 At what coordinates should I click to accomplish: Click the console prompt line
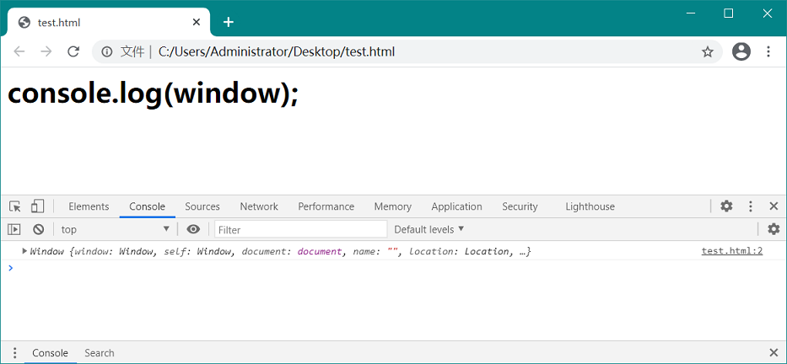click(x=393, y=268)
